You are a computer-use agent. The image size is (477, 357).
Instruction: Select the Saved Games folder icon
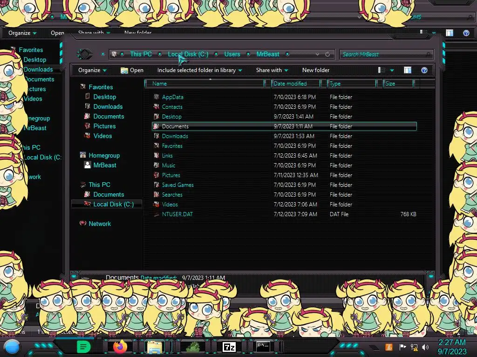[x=157, y=185]
